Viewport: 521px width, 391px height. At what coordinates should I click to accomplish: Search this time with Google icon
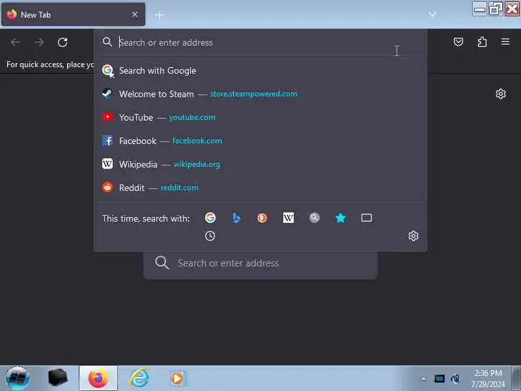pyautogui.click(x=210, y=218)
